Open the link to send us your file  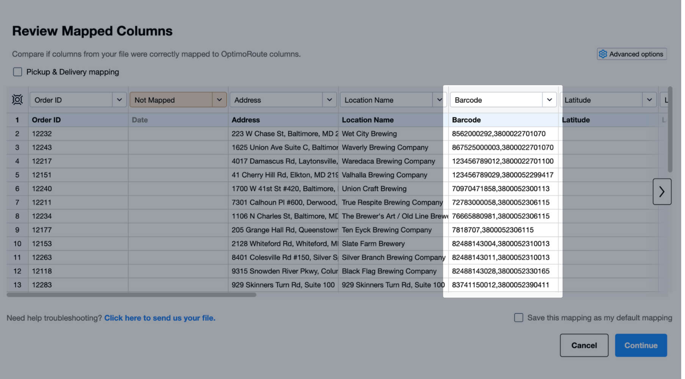[160, 318]
